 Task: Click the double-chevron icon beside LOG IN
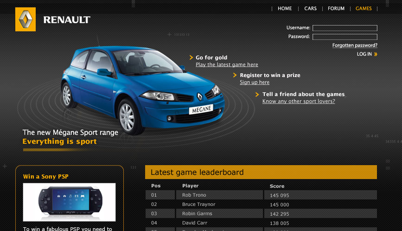376,54
